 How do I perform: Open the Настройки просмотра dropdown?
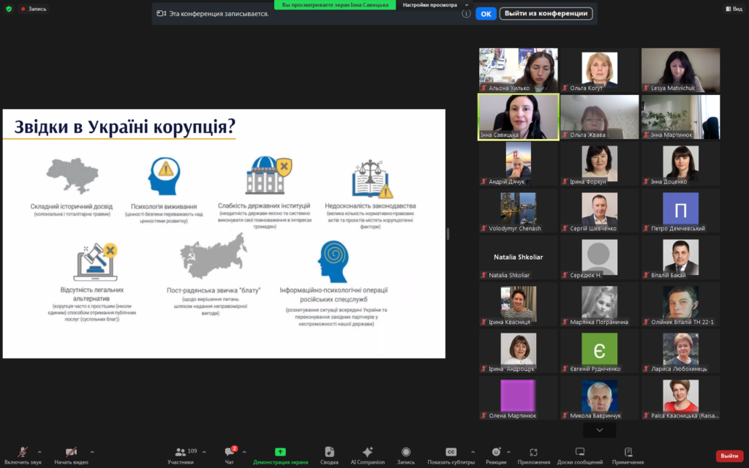[x=435, y=4]
